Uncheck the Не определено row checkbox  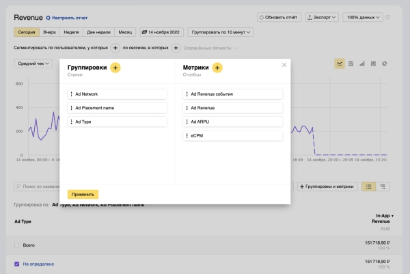pyautogui.click(x=17, y=264)
